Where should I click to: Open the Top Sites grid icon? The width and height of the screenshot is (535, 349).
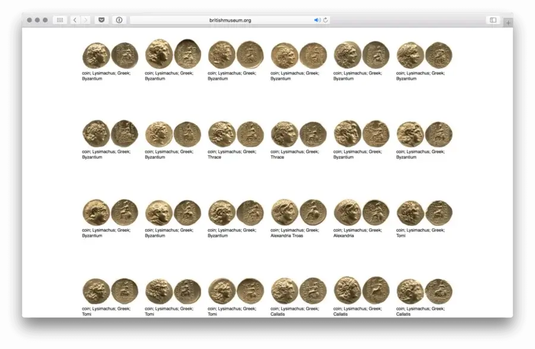click(x=59, y=20)
